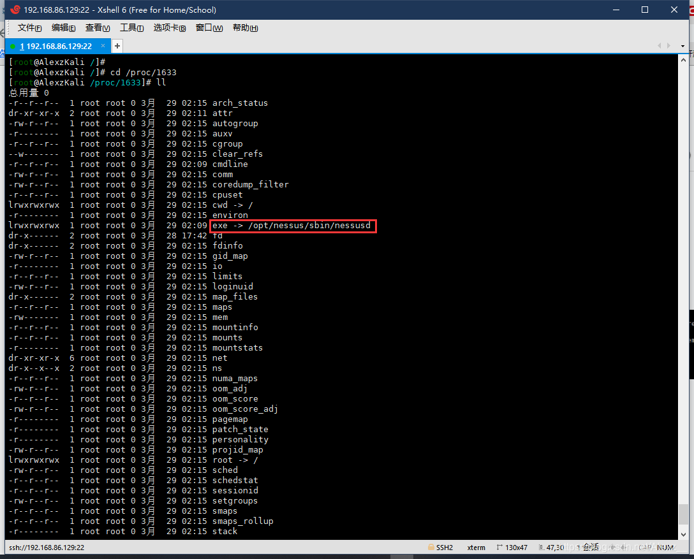Click the NUM status indicator
The width and height of the screenshot is (694, 559).
tap(665, 548)
